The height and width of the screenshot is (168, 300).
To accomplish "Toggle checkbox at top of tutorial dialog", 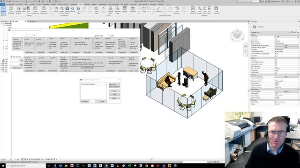I will 96,36.
